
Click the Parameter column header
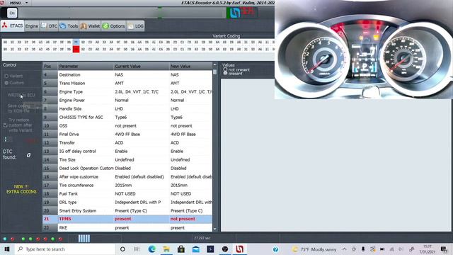pyautogui.click(x=86, y=66)
